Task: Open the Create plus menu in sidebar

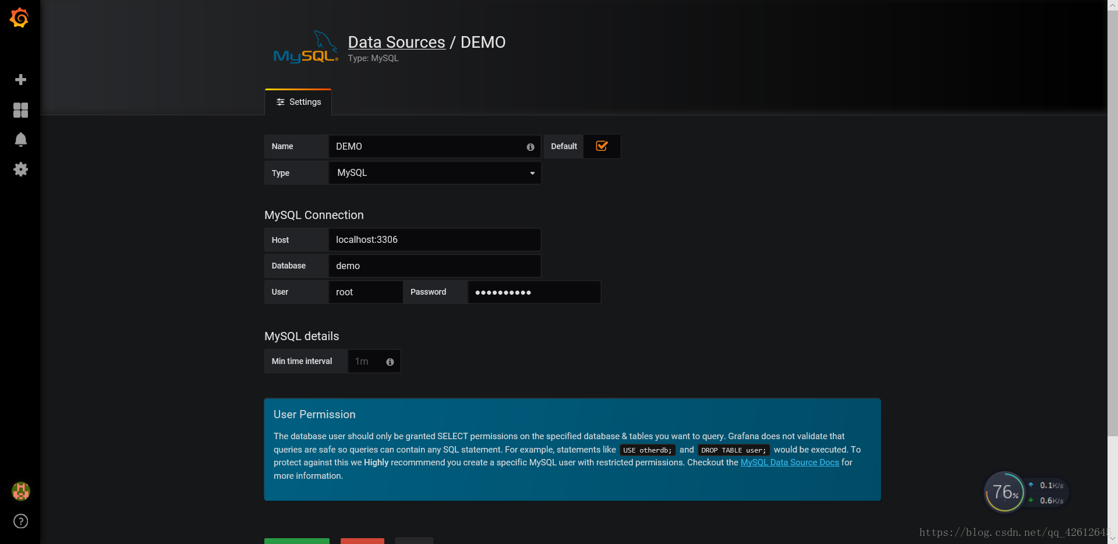Action: point(20,80)
